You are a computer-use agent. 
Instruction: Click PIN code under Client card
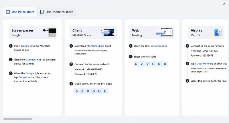[91, 91]
